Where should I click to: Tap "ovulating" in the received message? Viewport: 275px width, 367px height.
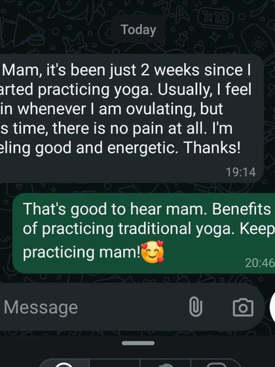(x=160, y=109)
